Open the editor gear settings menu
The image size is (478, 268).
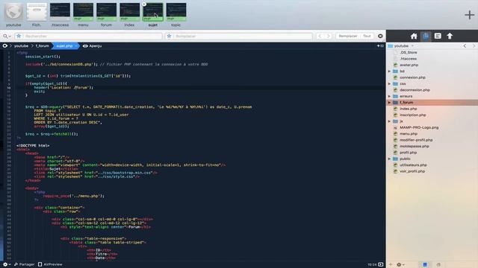pos(7,264)
